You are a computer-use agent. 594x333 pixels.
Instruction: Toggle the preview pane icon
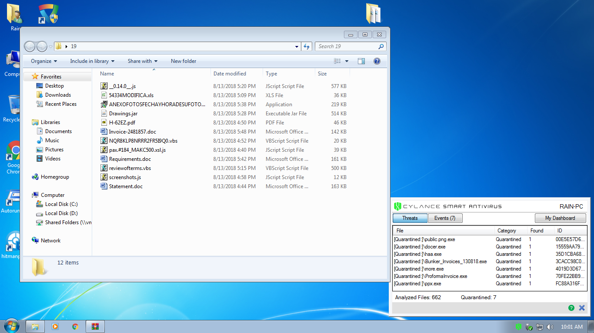(x=361, y=61)
